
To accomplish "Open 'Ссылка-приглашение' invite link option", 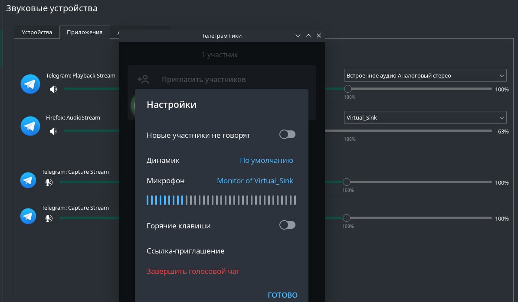I will (x=186, y=251).
